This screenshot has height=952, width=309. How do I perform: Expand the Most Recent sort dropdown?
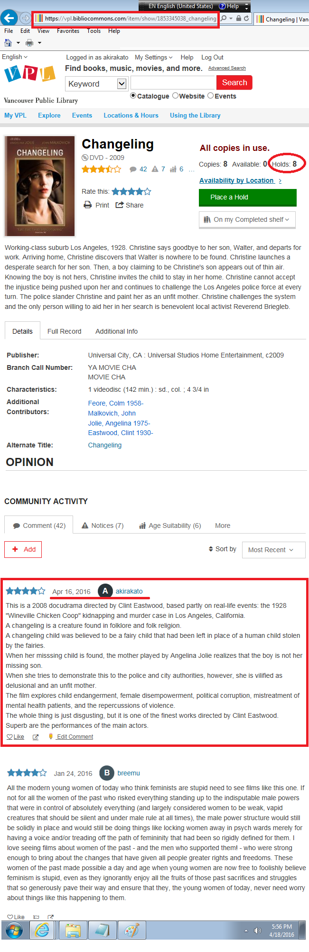pyautogui.click(x=273, y=549)
